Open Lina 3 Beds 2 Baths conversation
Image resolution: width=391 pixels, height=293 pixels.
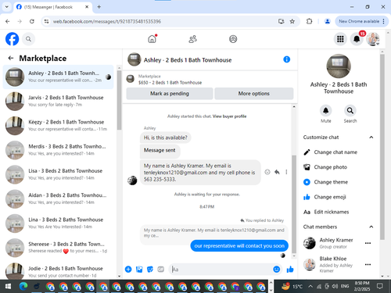pos(59,223)
